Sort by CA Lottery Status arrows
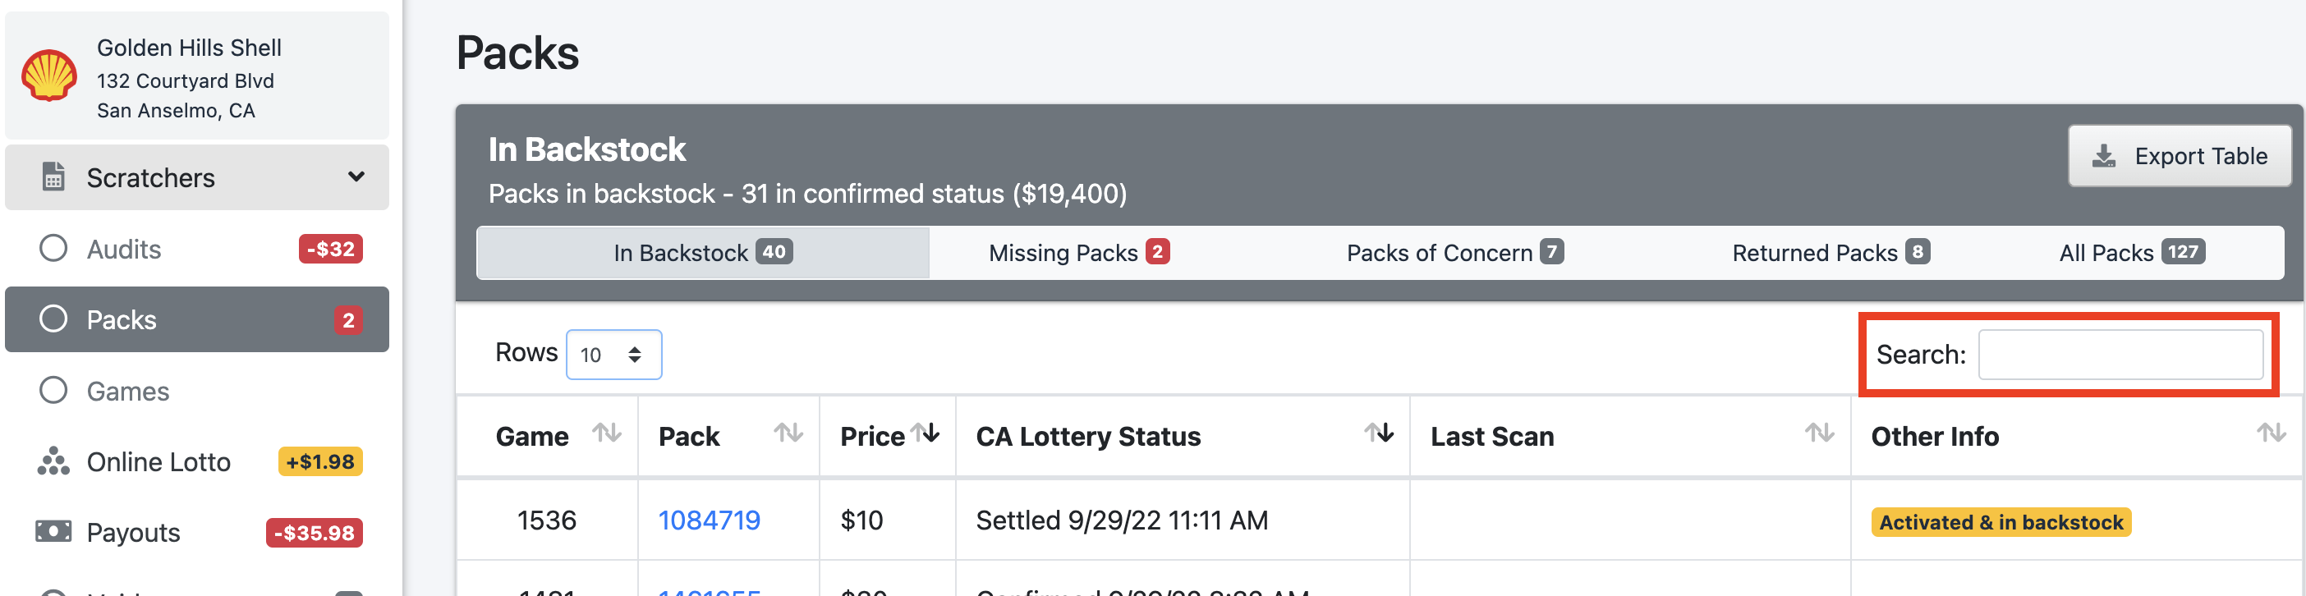Image resolution: width=2306 pixels, height=596 pixels. [1380, 434]
